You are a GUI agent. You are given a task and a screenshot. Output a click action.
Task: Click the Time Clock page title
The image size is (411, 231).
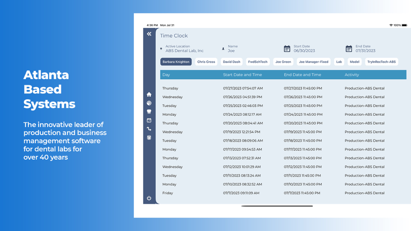174,36
